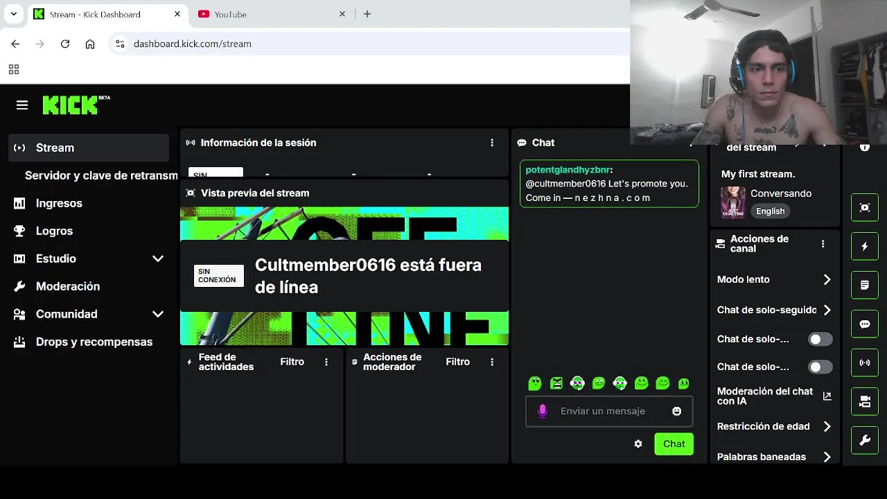Click the SIN CONEXIÓN badge

(x=218, y=276)
